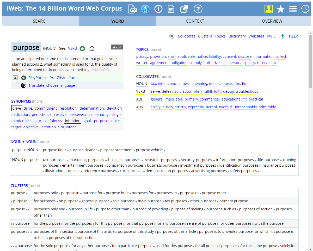This screenshot has width=313, height=251.
Task: Click the walking tour icon in header
Action: point(145,9)
